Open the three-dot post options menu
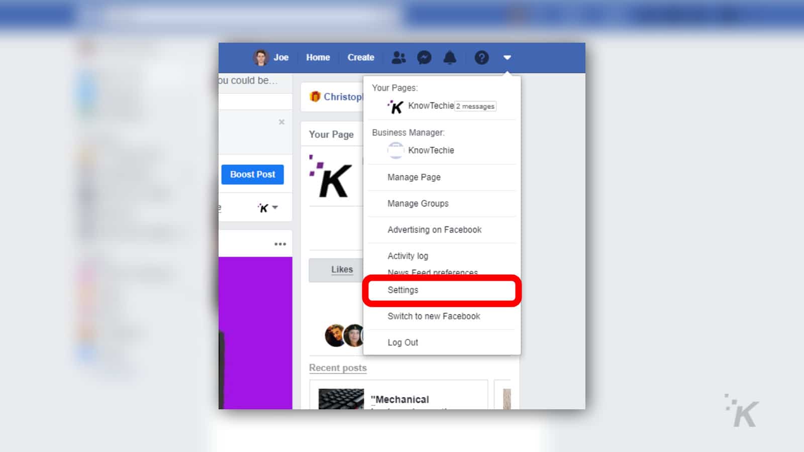804x452 pixels. [280, 244]
